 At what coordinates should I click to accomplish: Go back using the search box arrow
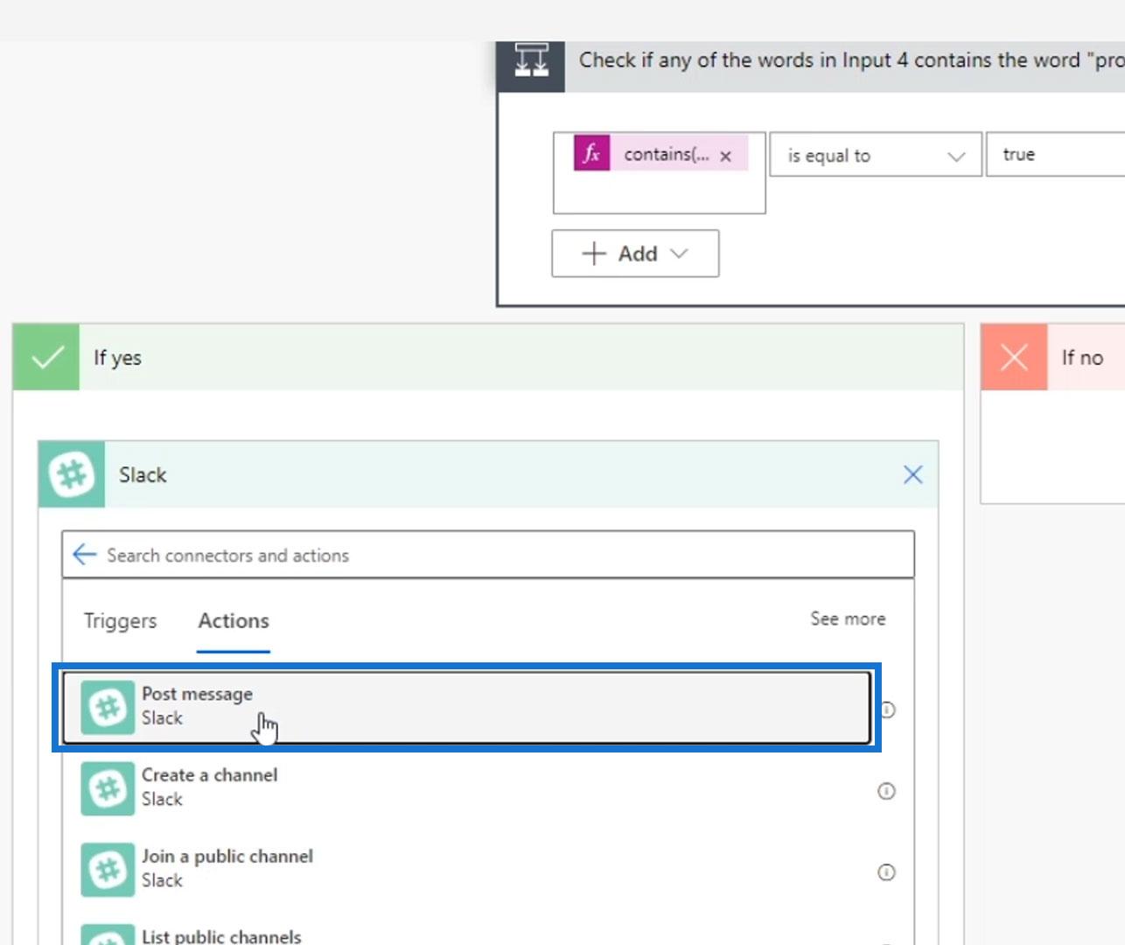pyautogui.click(x=85, y=555)
